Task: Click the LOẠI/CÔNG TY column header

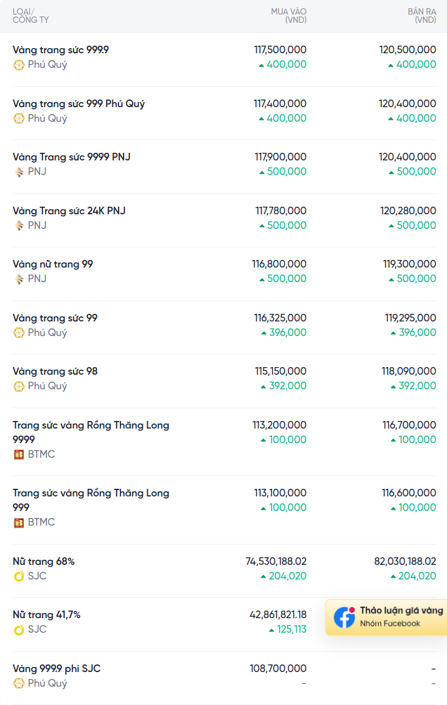Action: pyautogui.click(x=30, y=16)
